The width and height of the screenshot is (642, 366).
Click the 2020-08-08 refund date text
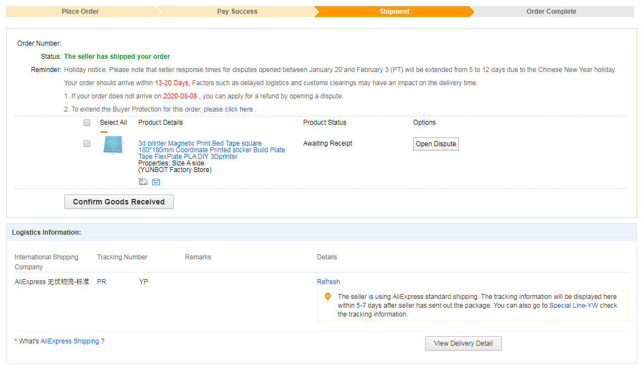click(180, 96)
